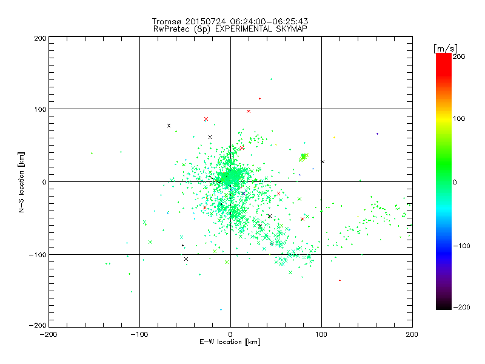Click x-axis tick label '-200'
The height and width of the screenshot is (364, 485).
48,334
